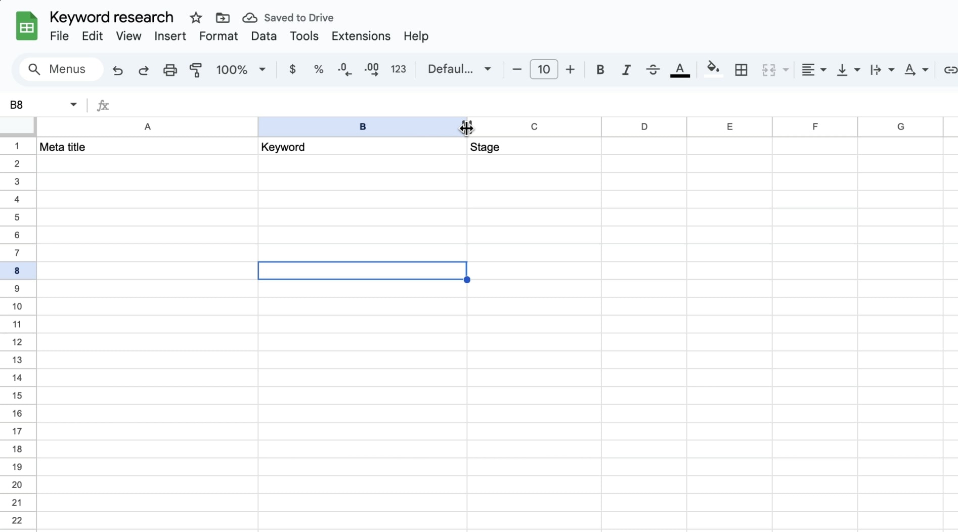Viewport: 958px width, 532px height.
Task: Click the Undo button
Action: 117,70
